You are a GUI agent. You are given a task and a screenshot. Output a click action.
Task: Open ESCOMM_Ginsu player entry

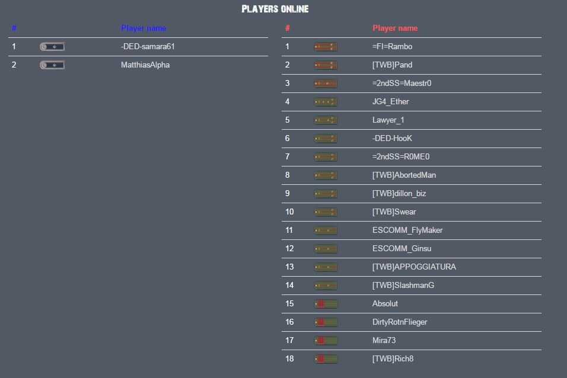(402, 249)
